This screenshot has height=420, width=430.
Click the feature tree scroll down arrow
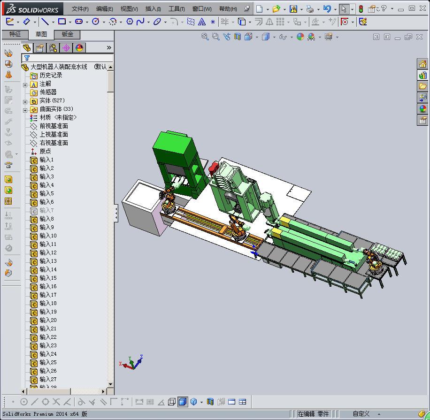(110, 384)
